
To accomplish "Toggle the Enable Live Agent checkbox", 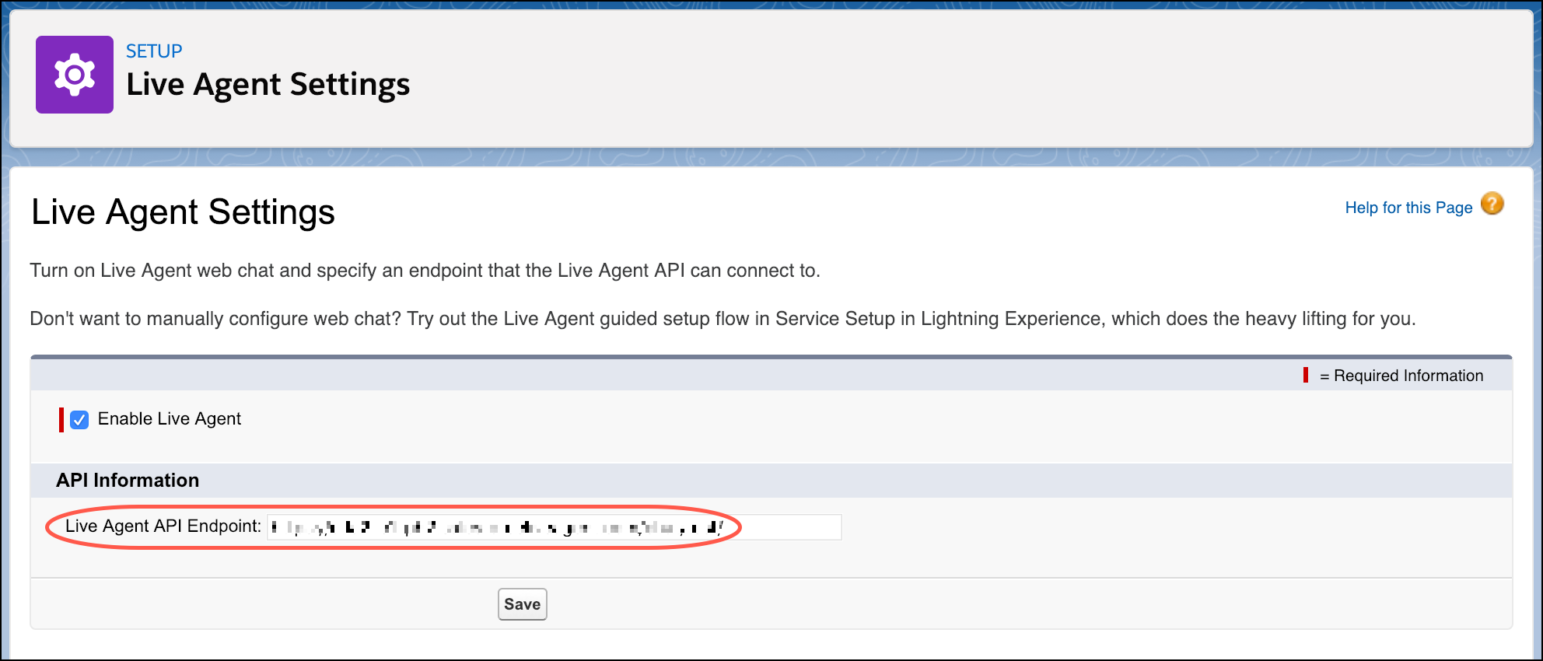I will click(x=79, y=420).
